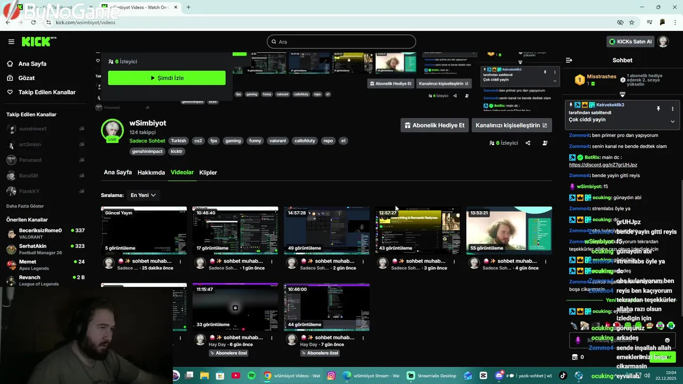Toggle notifications for BoraSlit channel
Image resolution: width=683 pixels, height=384 pixels.
[x=82, y=175]
